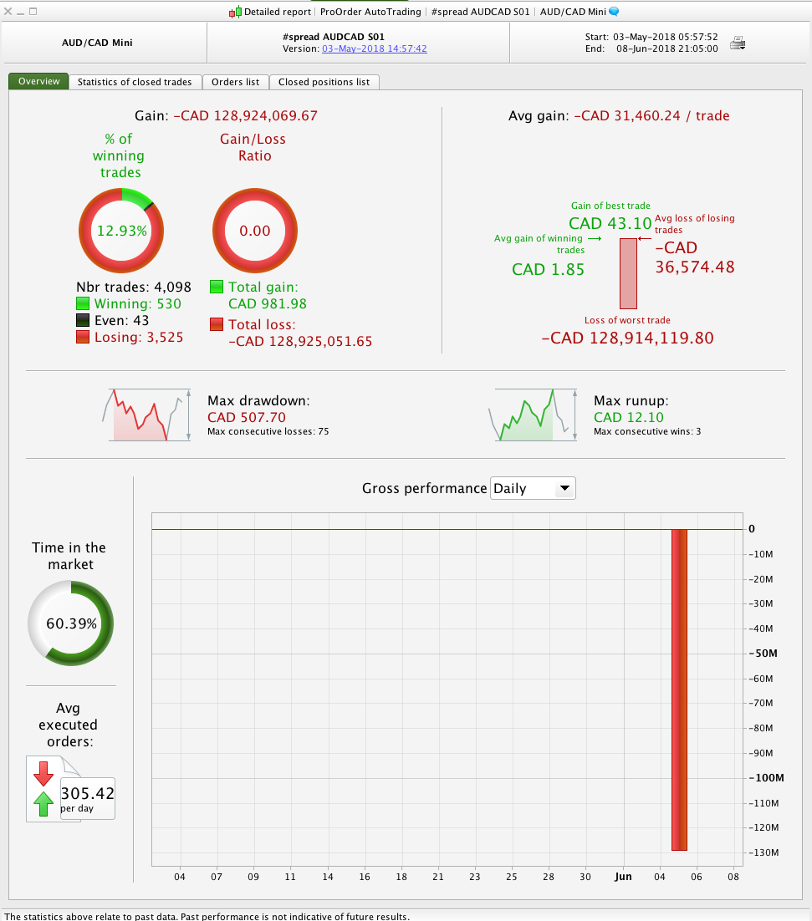Viewport: 812px width, 921px height.
Task: Open the Orders list tab
Action: (235, 82)
